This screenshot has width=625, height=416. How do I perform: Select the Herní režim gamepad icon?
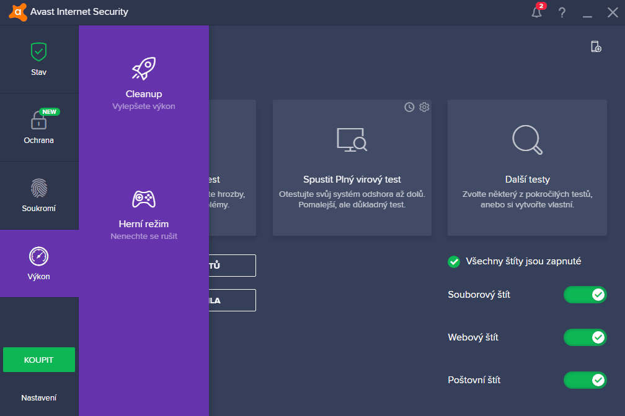pos(144,199)
